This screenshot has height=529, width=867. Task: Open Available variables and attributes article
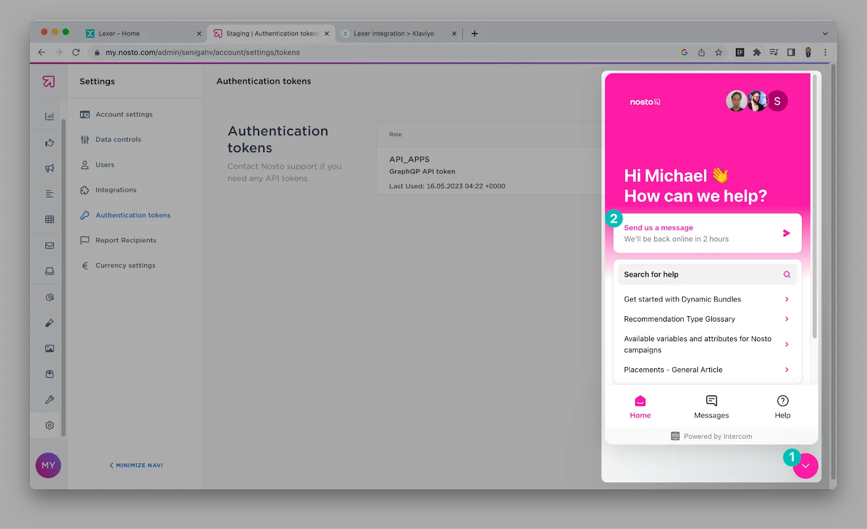tap(707, 344)
